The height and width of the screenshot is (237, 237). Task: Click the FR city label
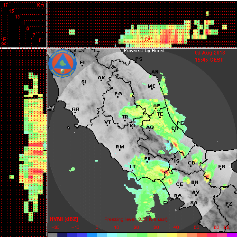[x=147, y=159]
